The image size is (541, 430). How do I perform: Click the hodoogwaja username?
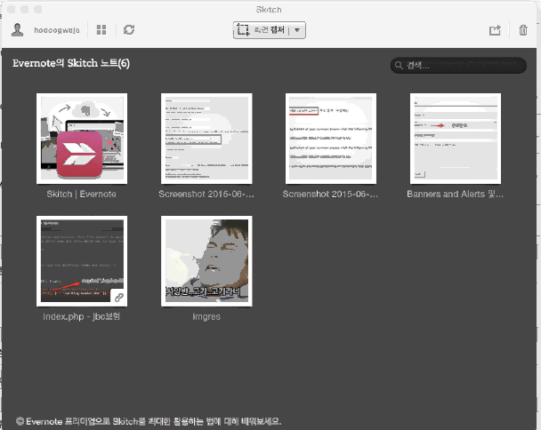[x=57, y=30]
